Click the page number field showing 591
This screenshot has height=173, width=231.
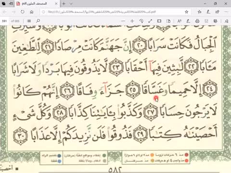tap(4, 21)
